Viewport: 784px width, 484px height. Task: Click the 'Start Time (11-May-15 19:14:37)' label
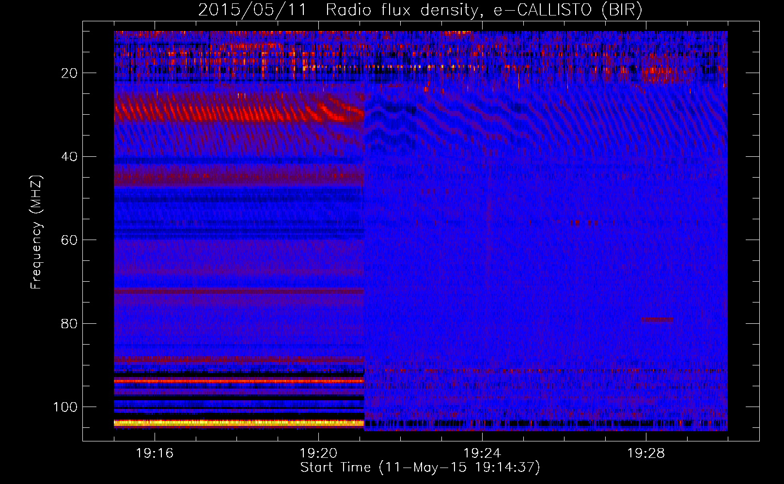click(420, 468)
